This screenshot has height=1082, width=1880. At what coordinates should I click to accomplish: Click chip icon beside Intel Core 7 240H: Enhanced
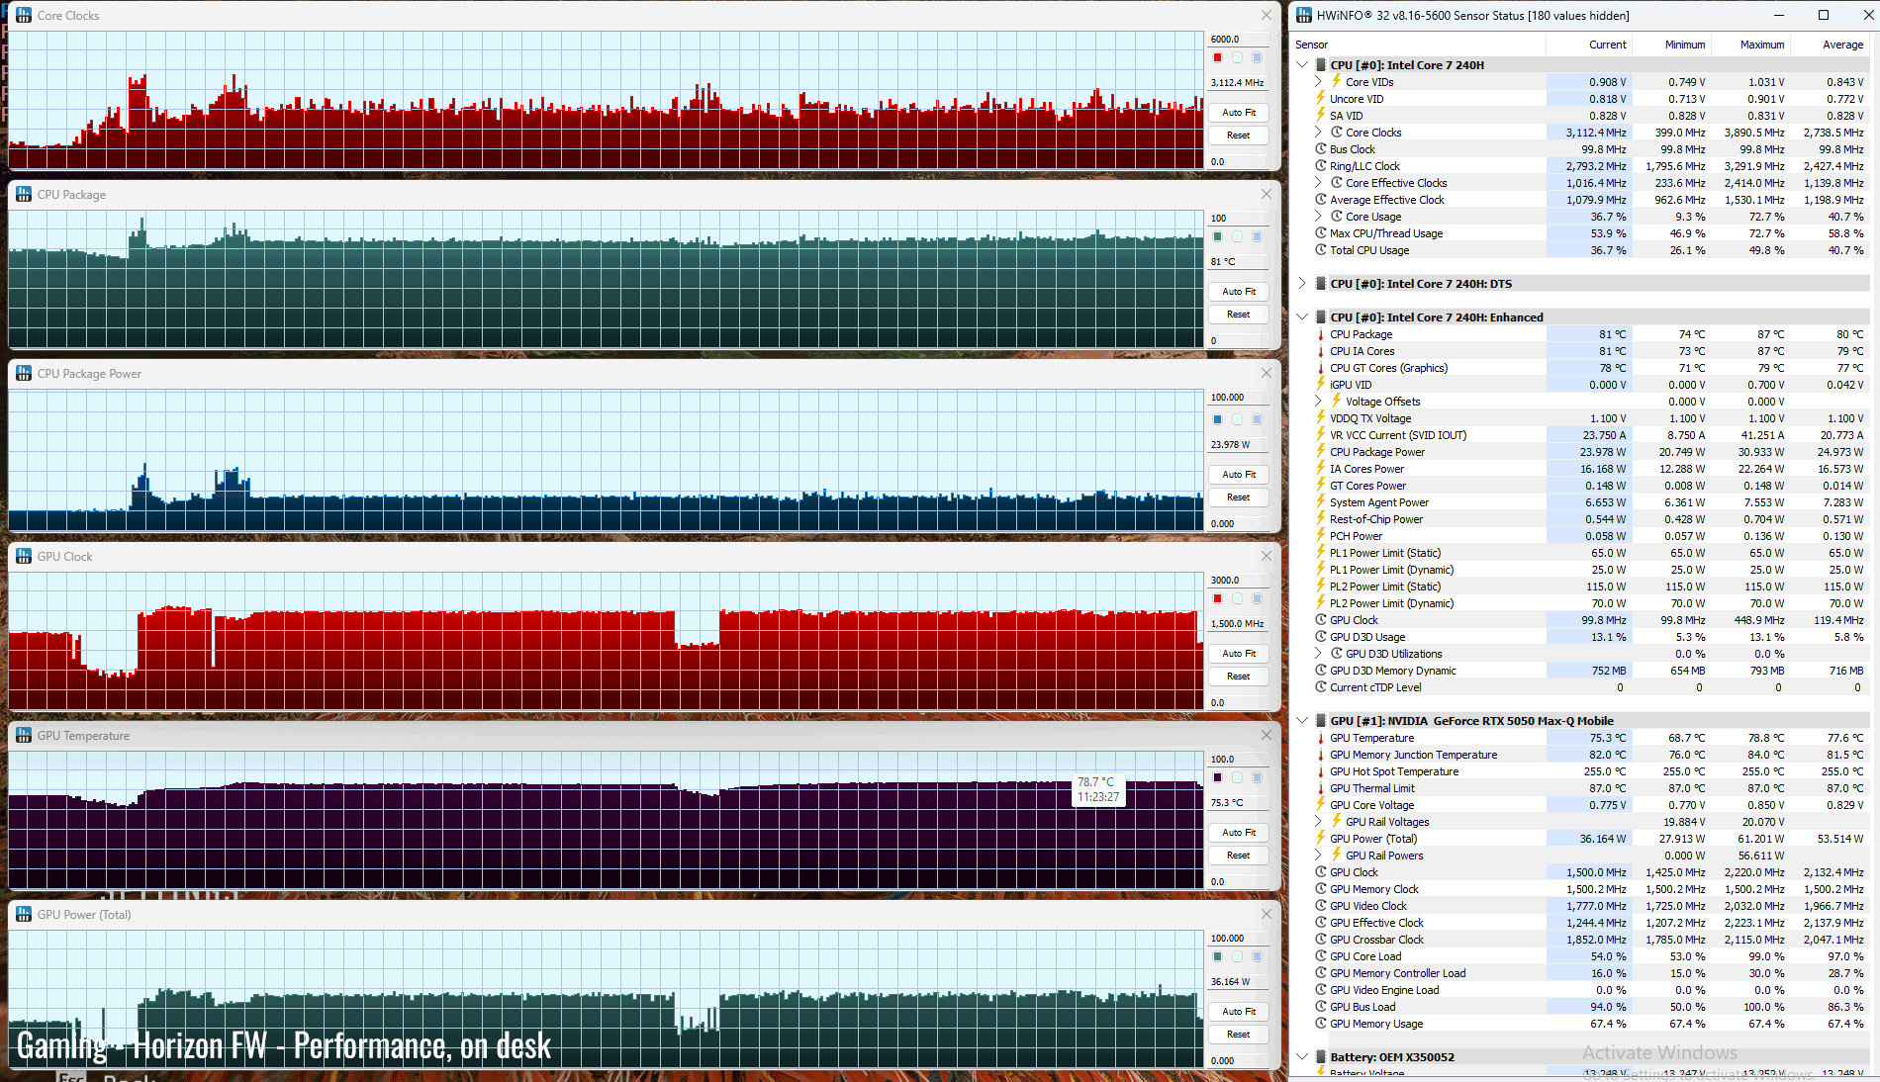(1321, 317)
